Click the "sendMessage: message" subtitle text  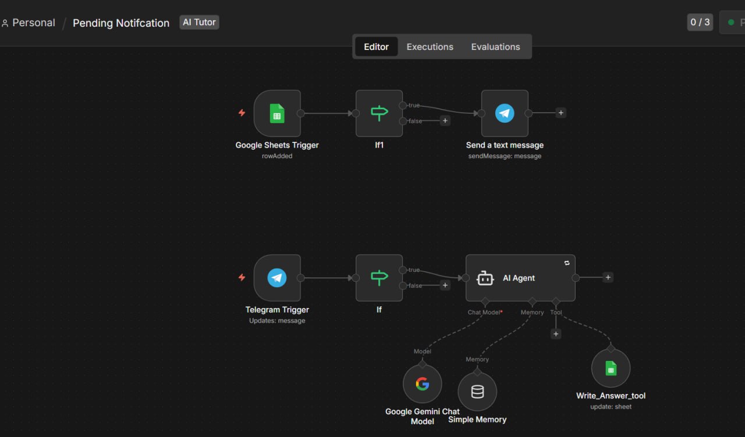click(505, 156)
